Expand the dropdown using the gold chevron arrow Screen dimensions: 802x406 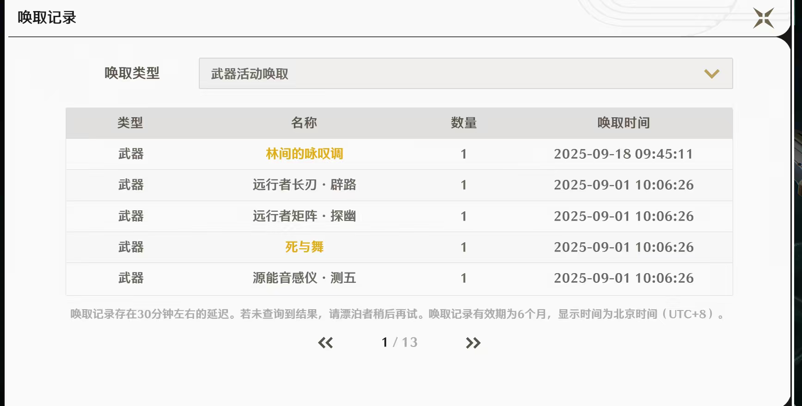[x=711, y=74]
